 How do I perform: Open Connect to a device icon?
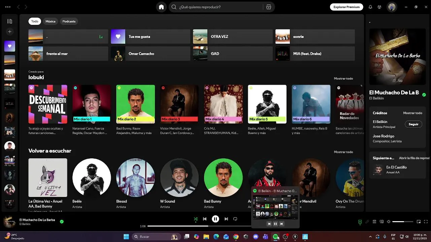point(382,222)
